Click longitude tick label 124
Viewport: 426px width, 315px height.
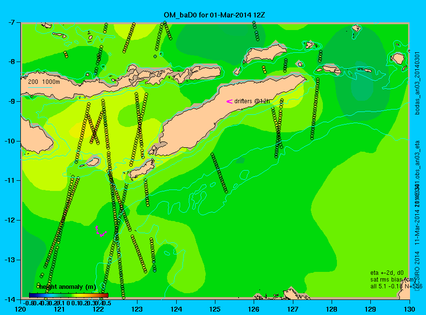coord(176,309)
